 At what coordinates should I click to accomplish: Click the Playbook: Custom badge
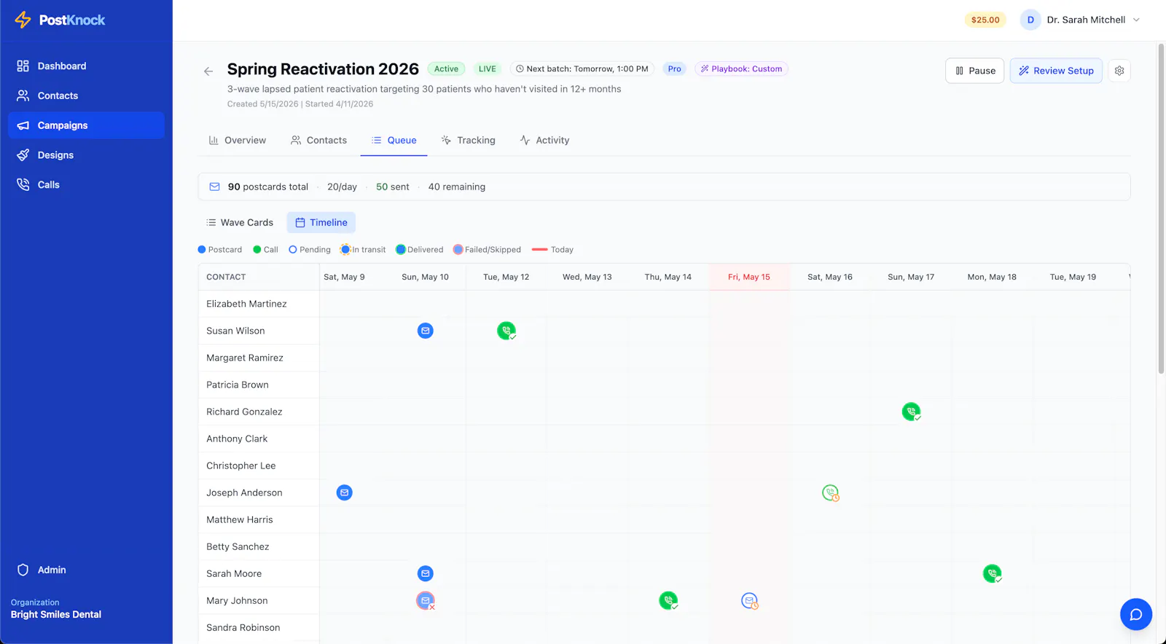point(741,69)
